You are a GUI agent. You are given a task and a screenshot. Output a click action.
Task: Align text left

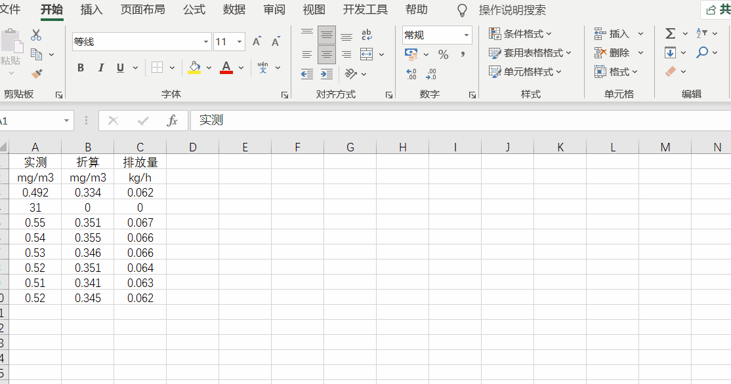click(x=306, y=54)
